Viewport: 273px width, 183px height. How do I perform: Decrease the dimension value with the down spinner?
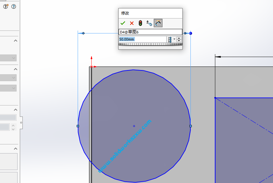[179, 41]
